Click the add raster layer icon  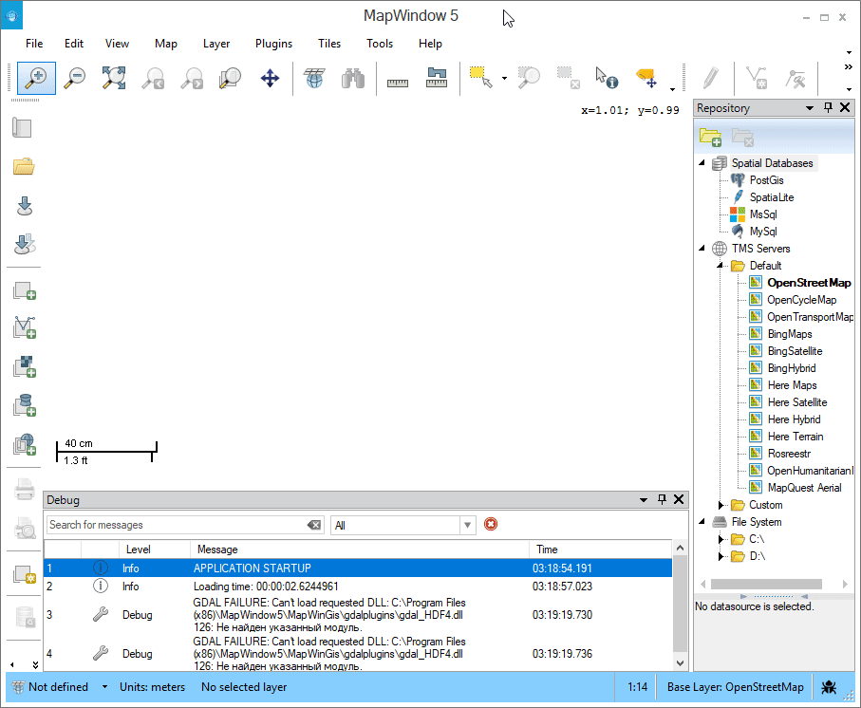[x=24, y=366]
